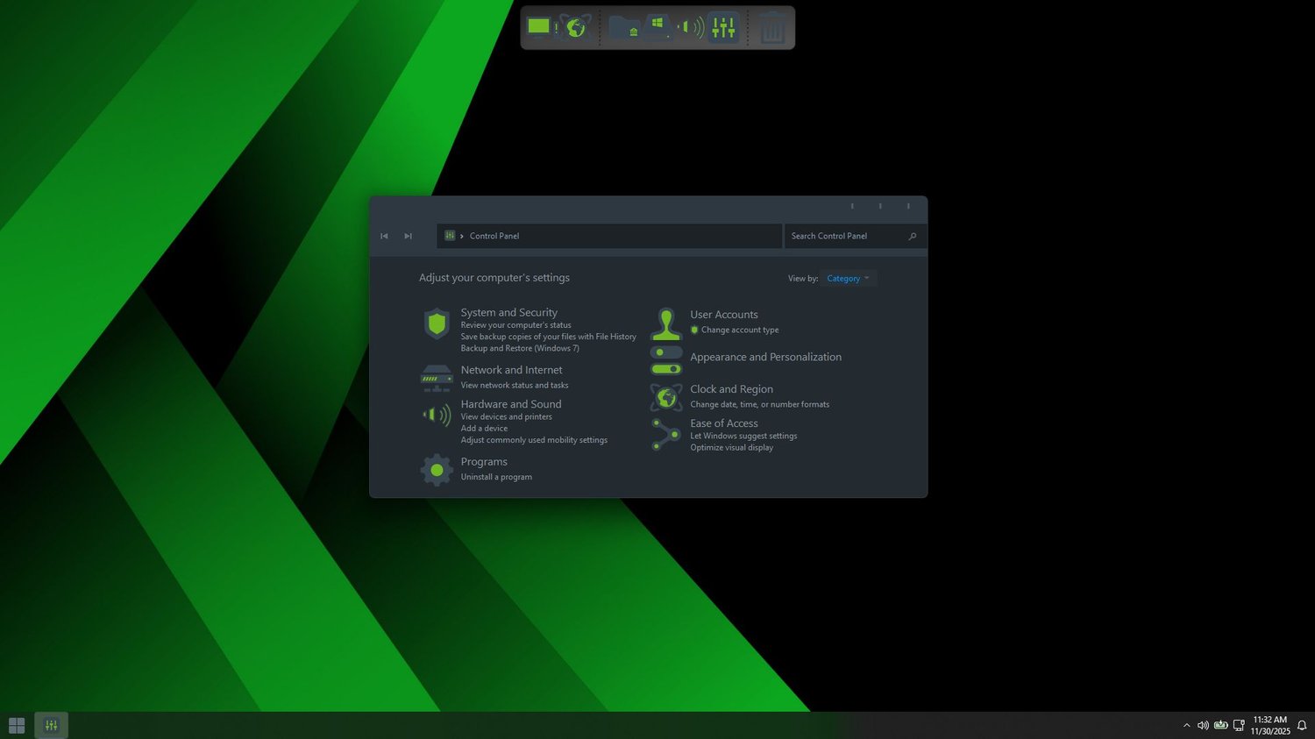Click breadcrumb arrow before Control Panel

coord(462,236)
